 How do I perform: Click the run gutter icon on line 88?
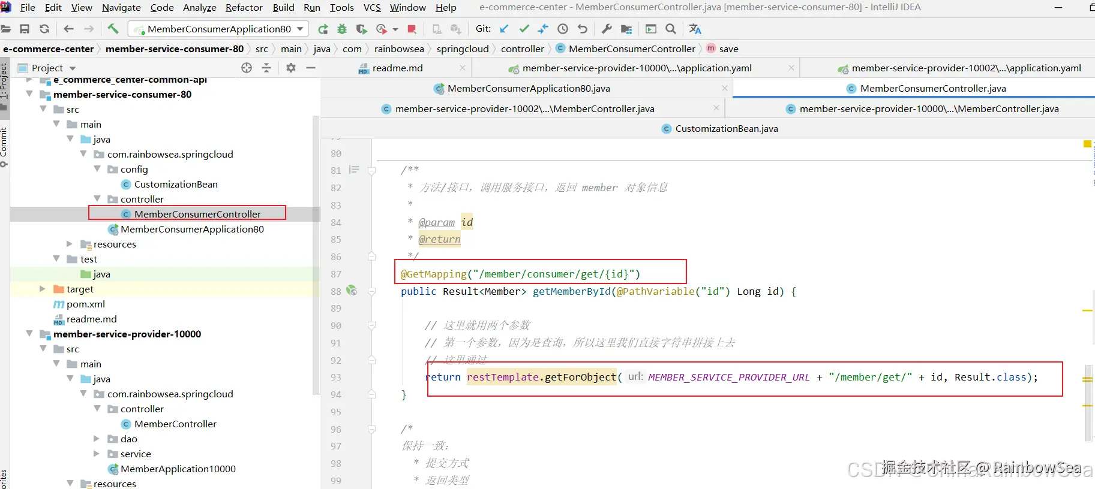pos(352,291)
